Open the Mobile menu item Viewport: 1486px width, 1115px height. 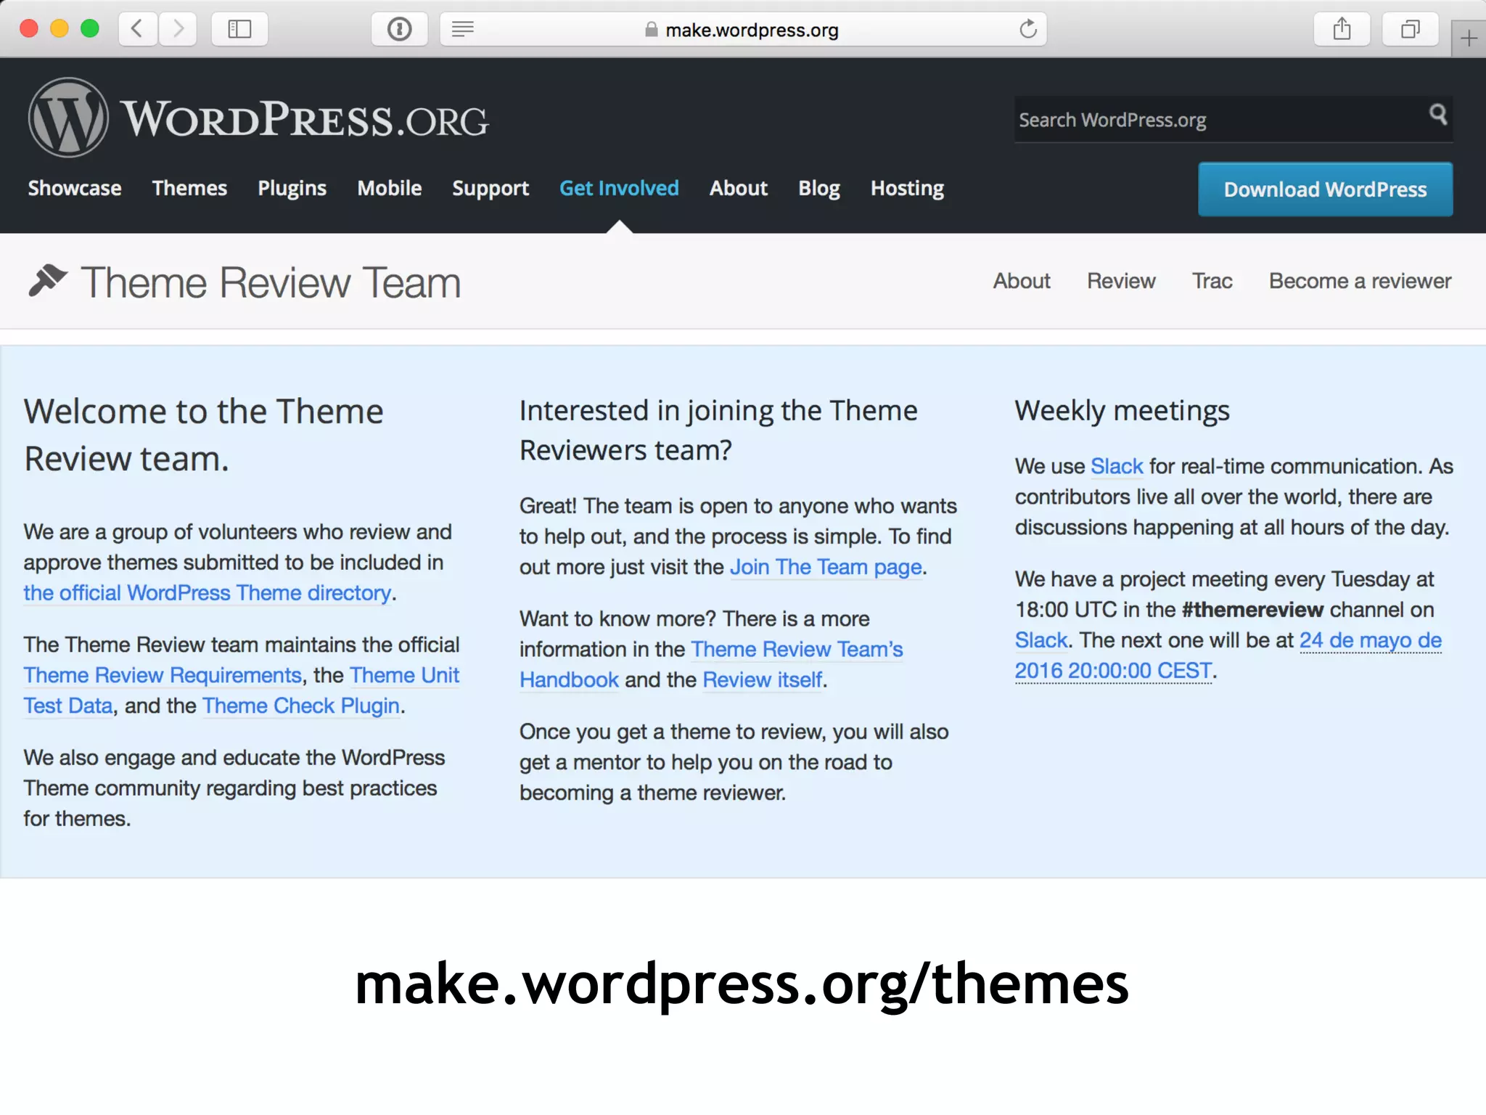pyautogui.click(x=390, y=188)
